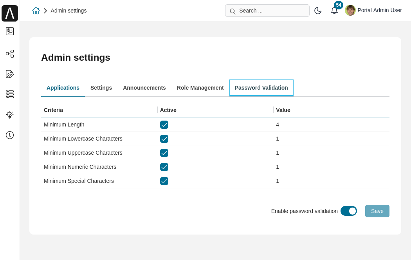The height and width of the screenshot is (260, 411).
Task: Click the Save button
Action: coord(377,211)
